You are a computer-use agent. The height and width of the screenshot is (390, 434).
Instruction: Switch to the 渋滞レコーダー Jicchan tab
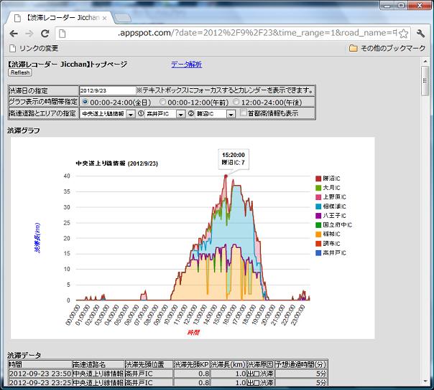point(60,18)
